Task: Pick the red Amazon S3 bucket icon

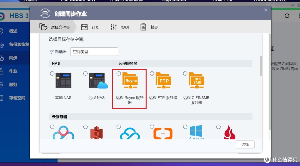Action: [x=97, y=133]
